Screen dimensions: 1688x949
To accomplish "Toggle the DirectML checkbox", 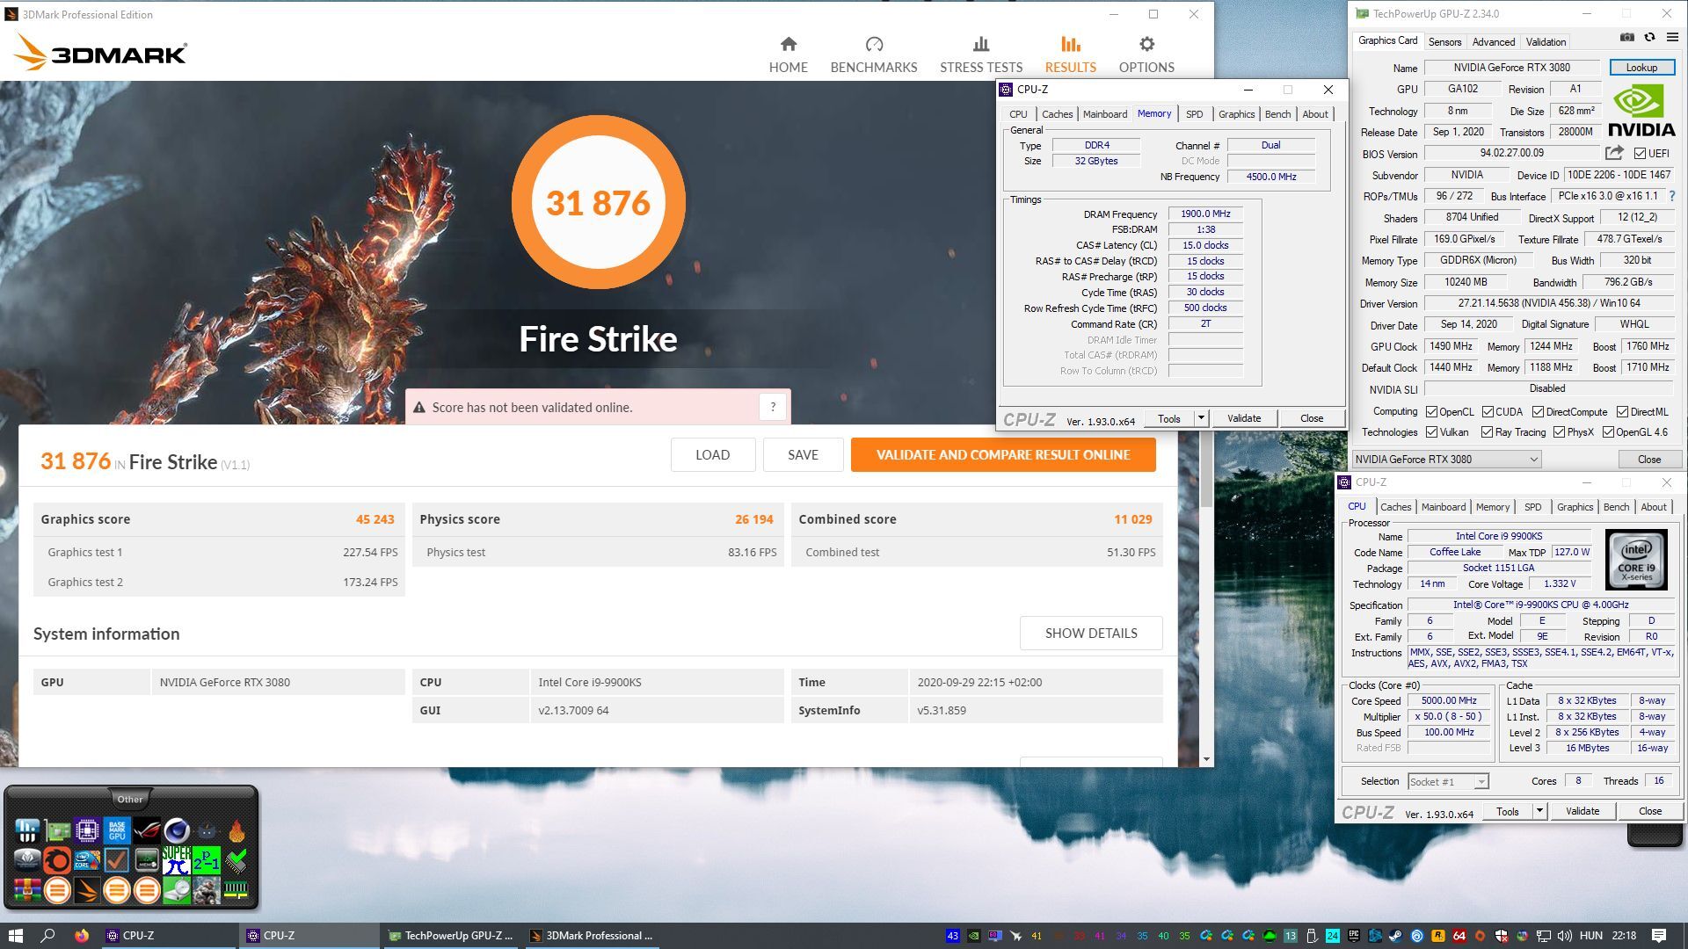I will [x=1622, y=411].
